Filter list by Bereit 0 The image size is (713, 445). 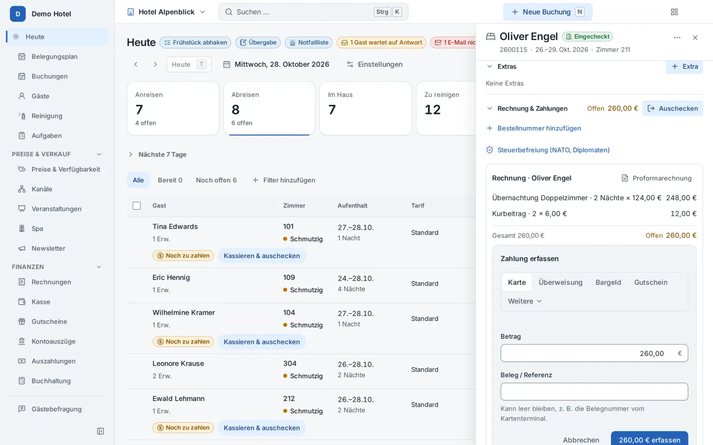[170, 180]
